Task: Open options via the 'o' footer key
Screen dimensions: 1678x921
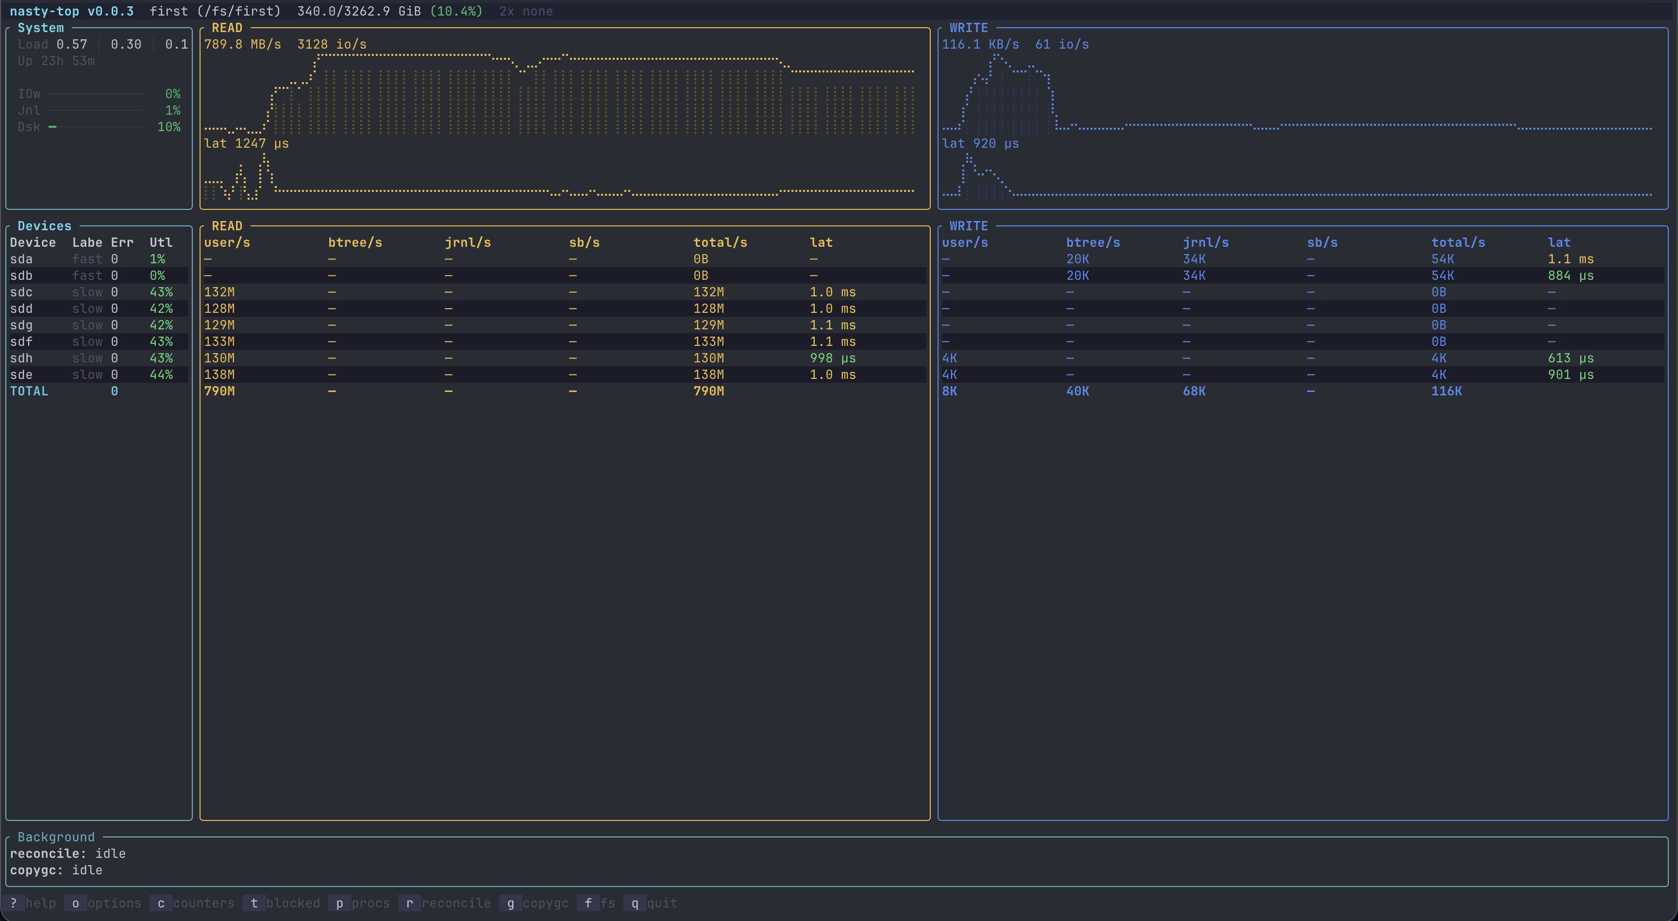Action: (103, 903)
